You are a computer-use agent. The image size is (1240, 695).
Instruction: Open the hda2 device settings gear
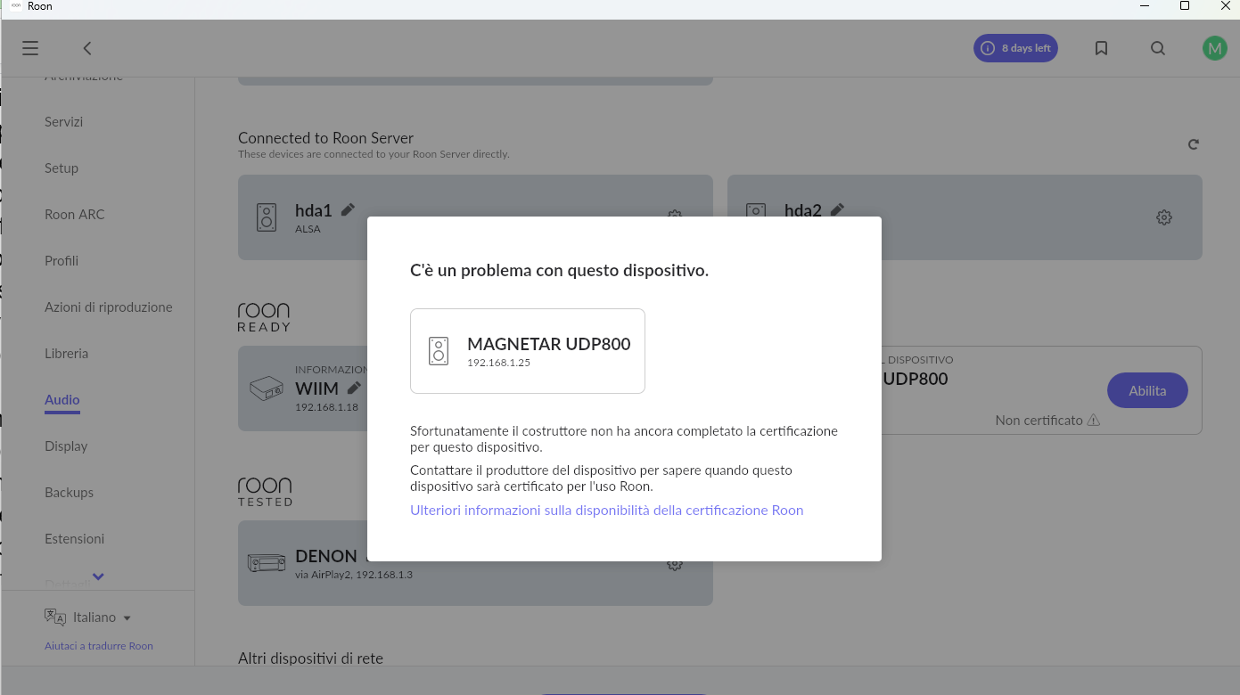[1163, 217]
